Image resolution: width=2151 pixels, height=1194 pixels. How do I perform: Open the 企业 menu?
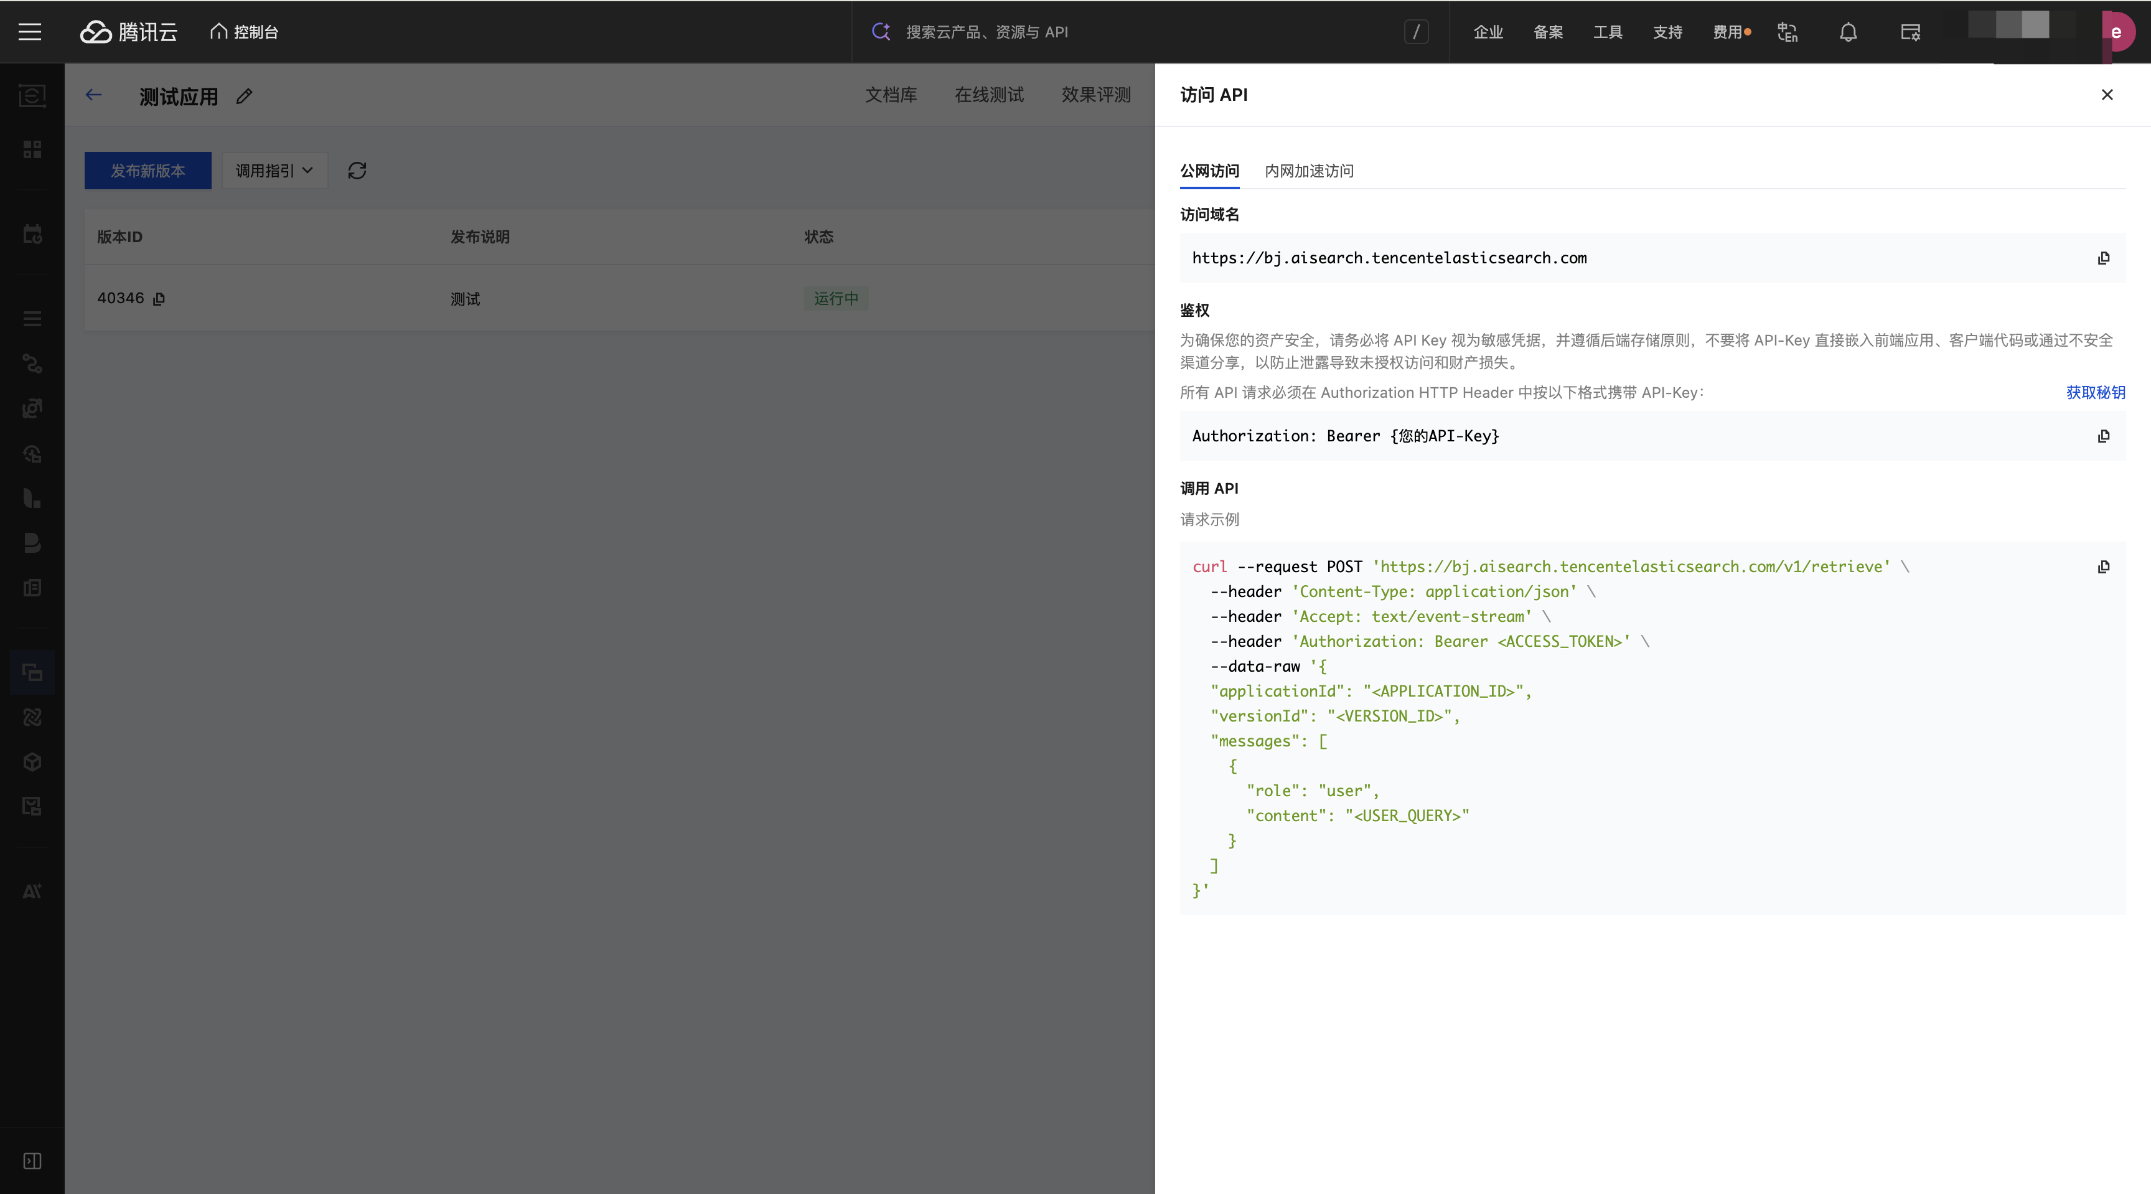[1488, 32]
